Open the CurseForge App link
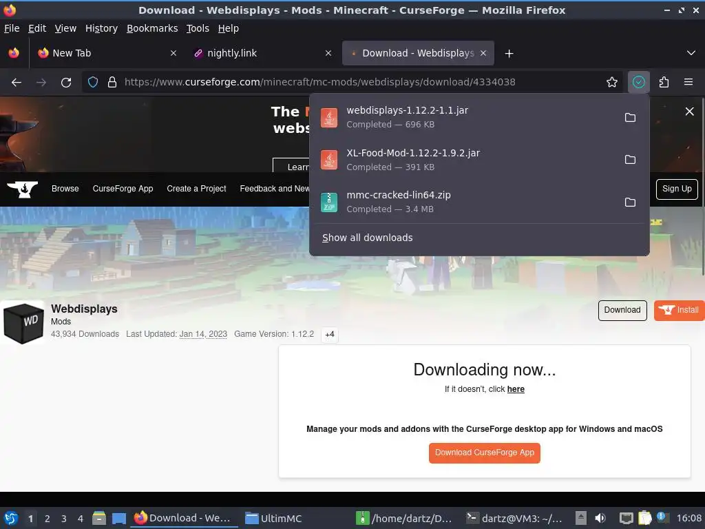 click(123, 189)
